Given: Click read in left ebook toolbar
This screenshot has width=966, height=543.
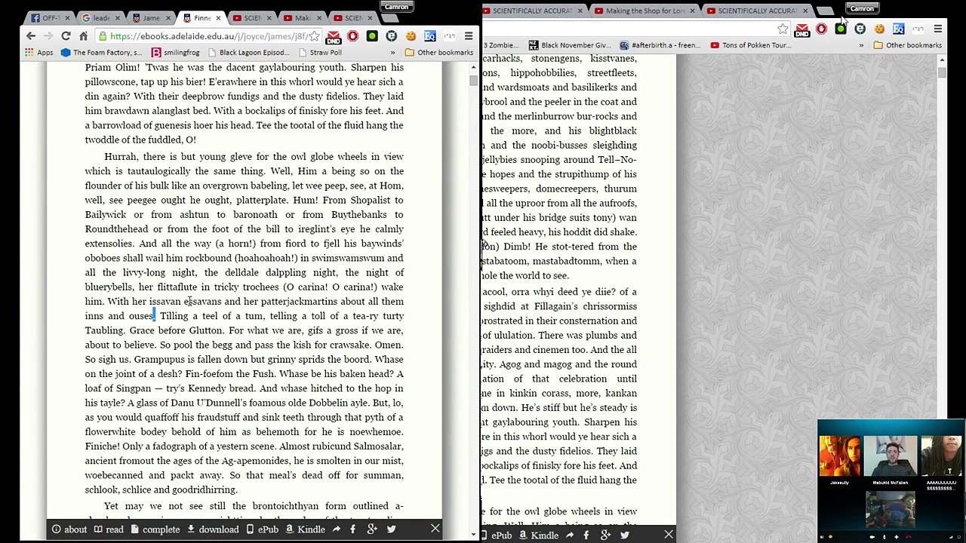Looking at the screenshot, I should point(108,529).
